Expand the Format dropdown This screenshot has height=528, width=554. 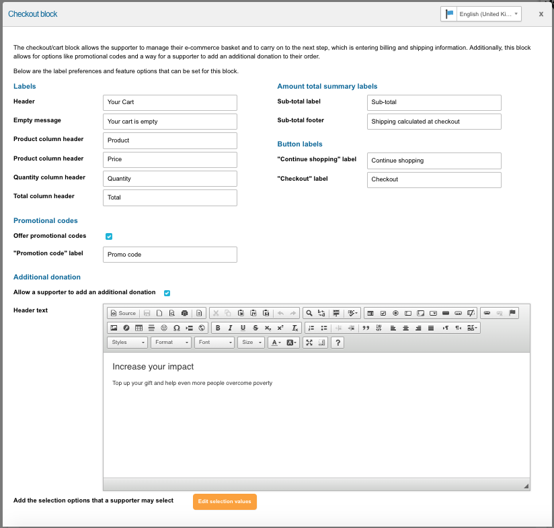[171, 343]
